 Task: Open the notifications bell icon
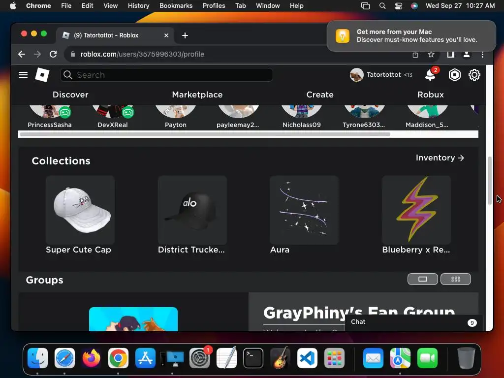tap(430, 75)
